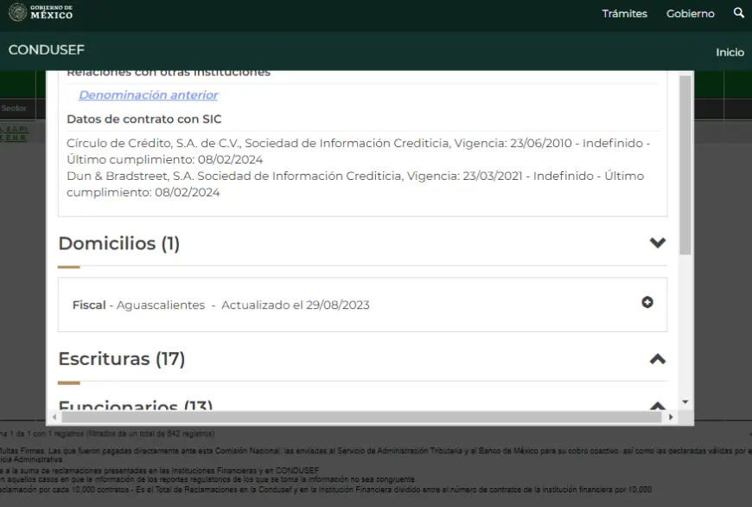Click the CONDUSEF site title
Viewport: 752px width, 507px height.
pos(47,50)
